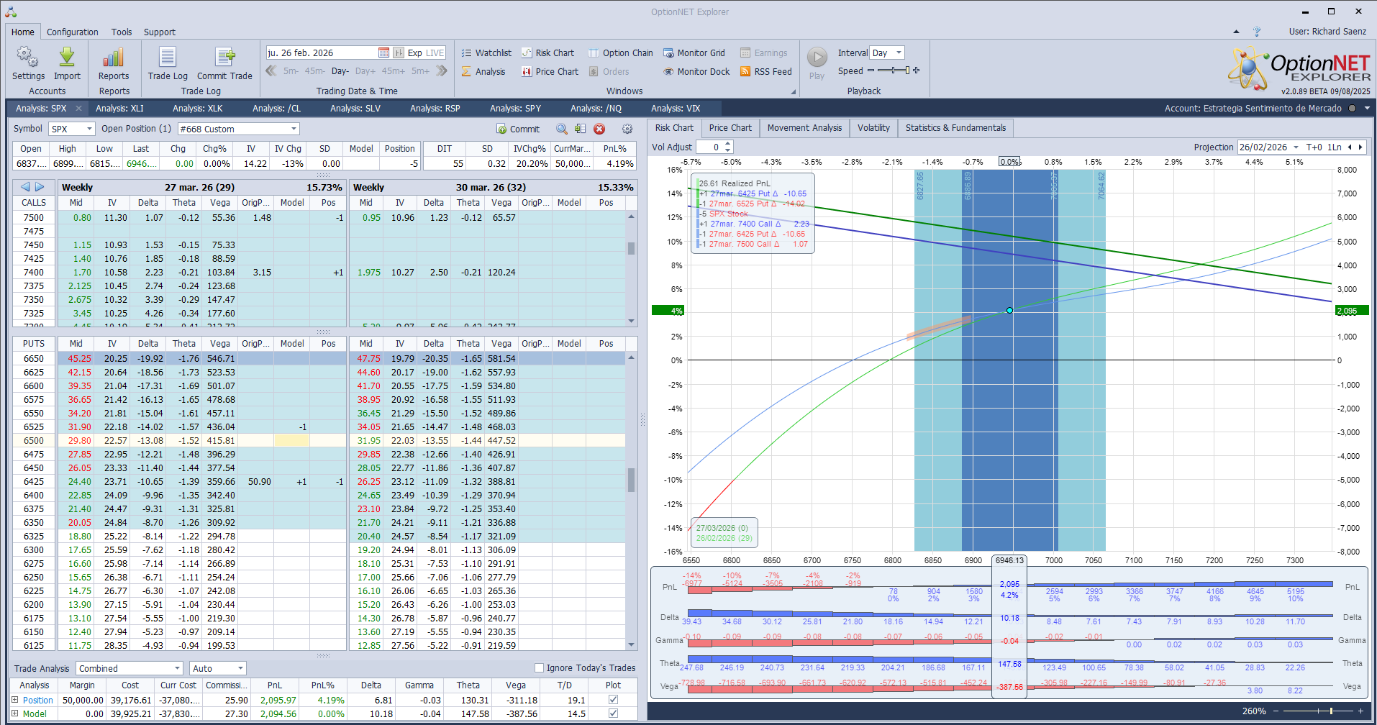Go to next expiration with right arrow
Screen dimensions: 1377x725
click(x=40, y=187)
